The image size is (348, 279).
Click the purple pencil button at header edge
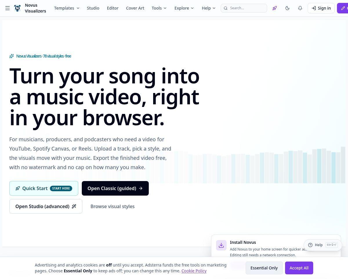pos(343,8)
